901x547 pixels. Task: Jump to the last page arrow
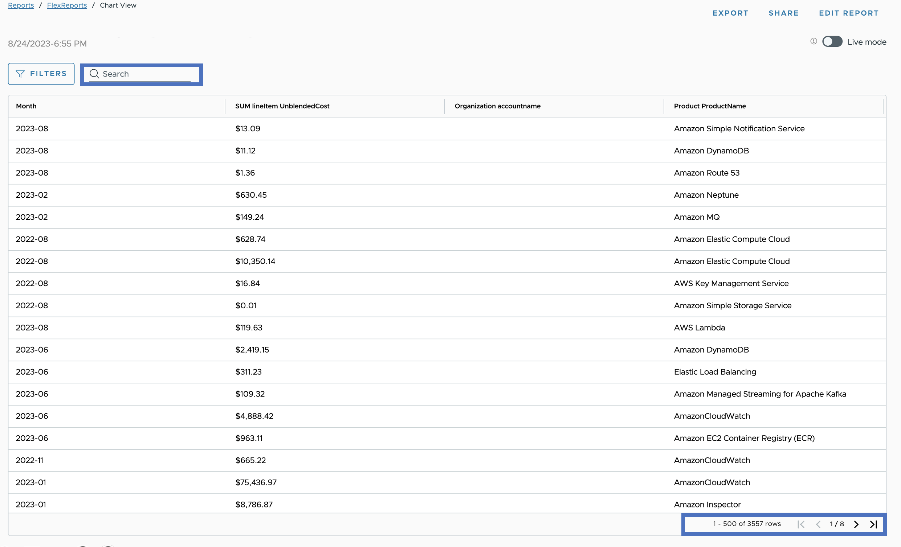click(x=873, y=525)
